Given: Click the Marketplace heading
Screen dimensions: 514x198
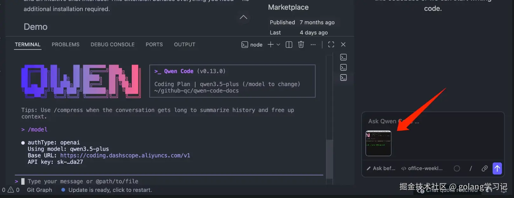Looking at the screenshot, I should pyautogui.click(x=288, y=7).
